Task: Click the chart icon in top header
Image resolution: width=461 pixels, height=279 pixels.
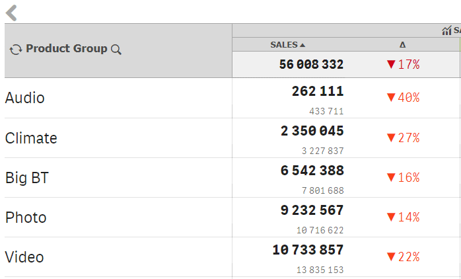Action: pyautogui.click(x=447, y=31)
